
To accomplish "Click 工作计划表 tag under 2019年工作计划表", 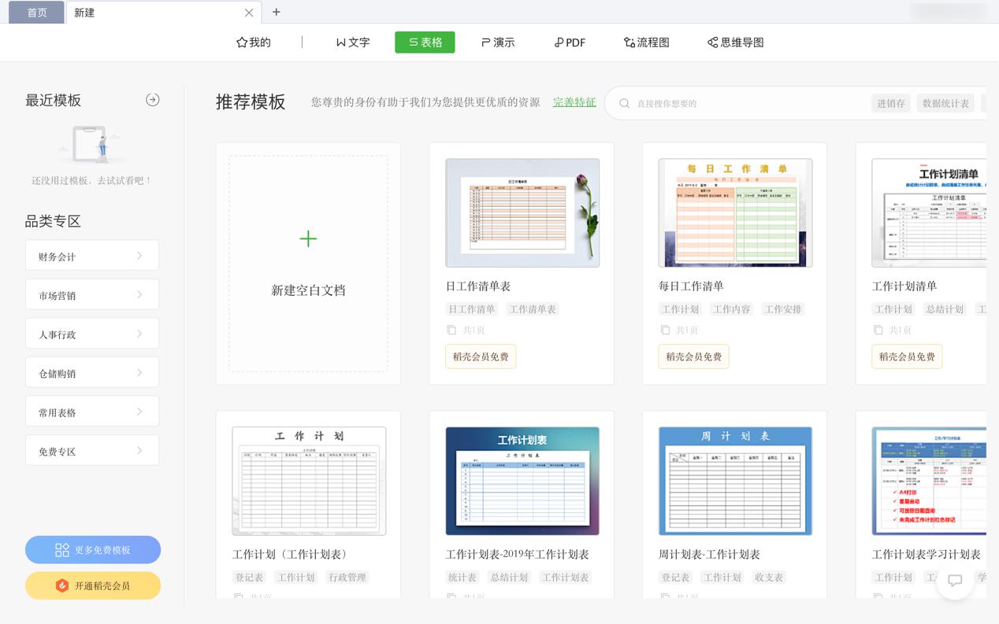I will [x=565, y=578].
